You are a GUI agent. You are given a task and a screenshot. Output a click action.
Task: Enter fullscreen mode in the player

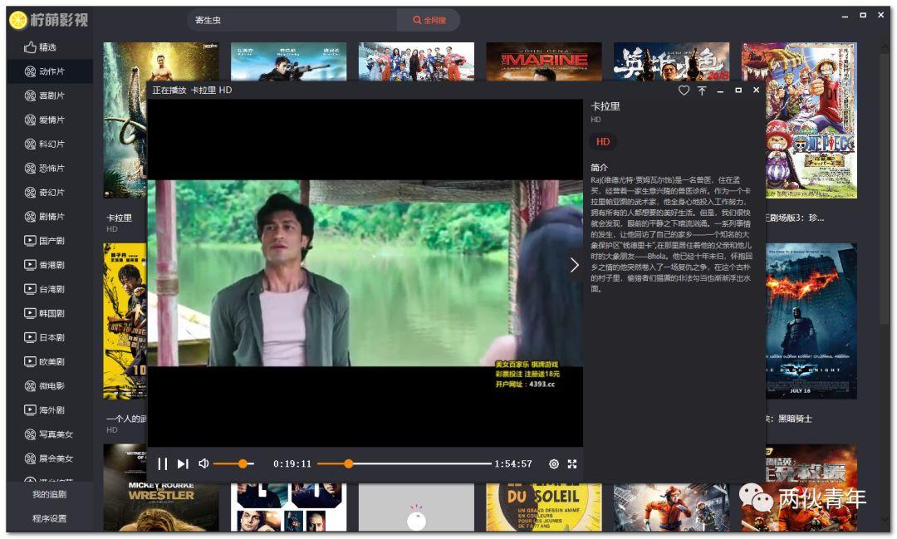pyautogui.click(x=572, y=464)
